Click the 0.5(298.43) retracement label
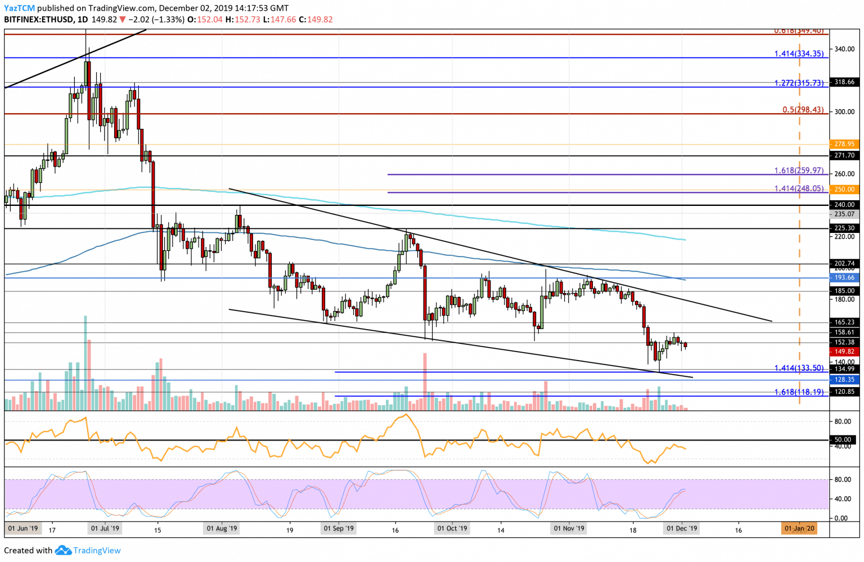864x562 pixels. [x=803, y=109]
